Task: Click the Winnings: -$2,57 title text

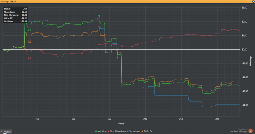Action: [x=8, y=1]
